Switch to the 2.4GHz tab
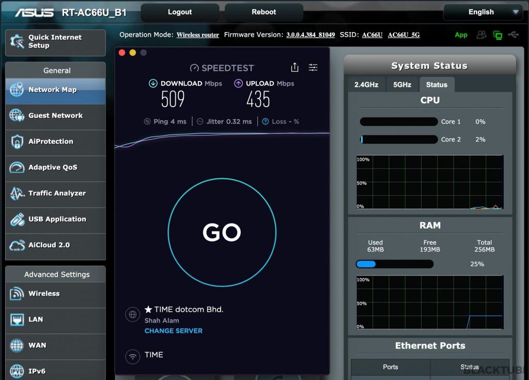 pyautogui.click(x=366, y=85)
